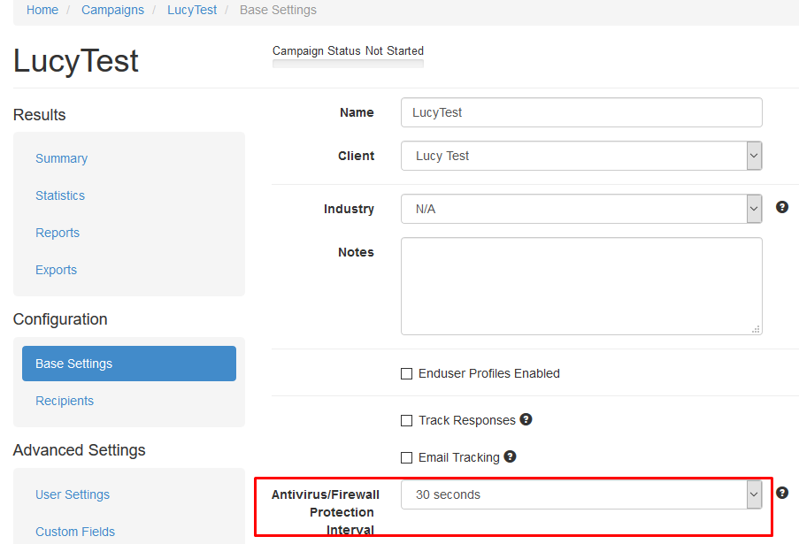Click help icon beside Email Tracking
The width and height of the screenshot is (799, 544).
(510, 456)
